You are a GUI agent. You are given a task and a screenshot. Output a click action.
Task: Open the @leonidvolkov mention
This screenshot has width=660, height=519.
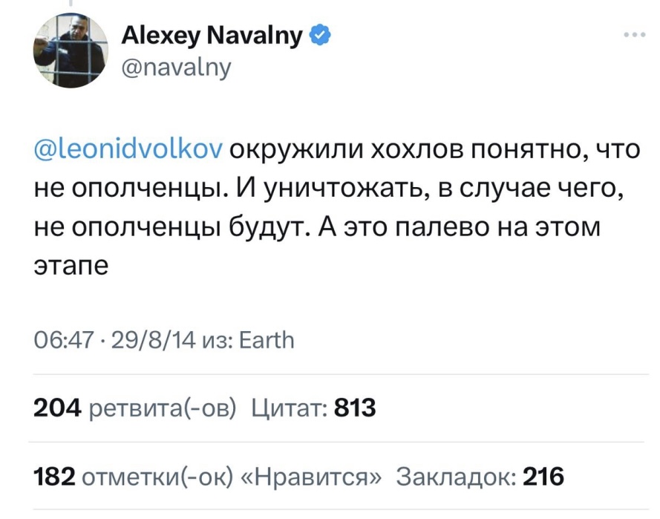pyautogui.click(x=128, y=149)
